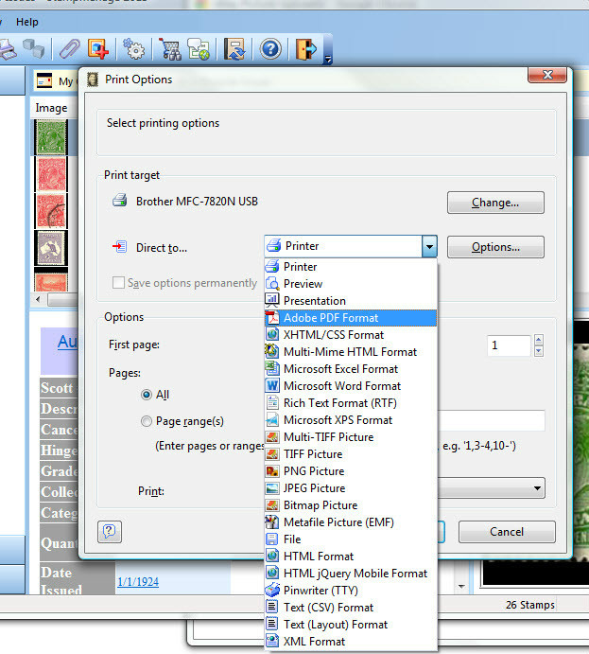
Task: Choose HTML Format option
Action: tap(351, 557)
